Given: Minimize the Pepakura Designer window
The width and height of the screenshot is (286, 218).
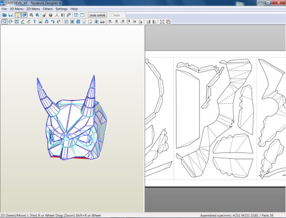Looking at the screenshot, I should [261, 3].
